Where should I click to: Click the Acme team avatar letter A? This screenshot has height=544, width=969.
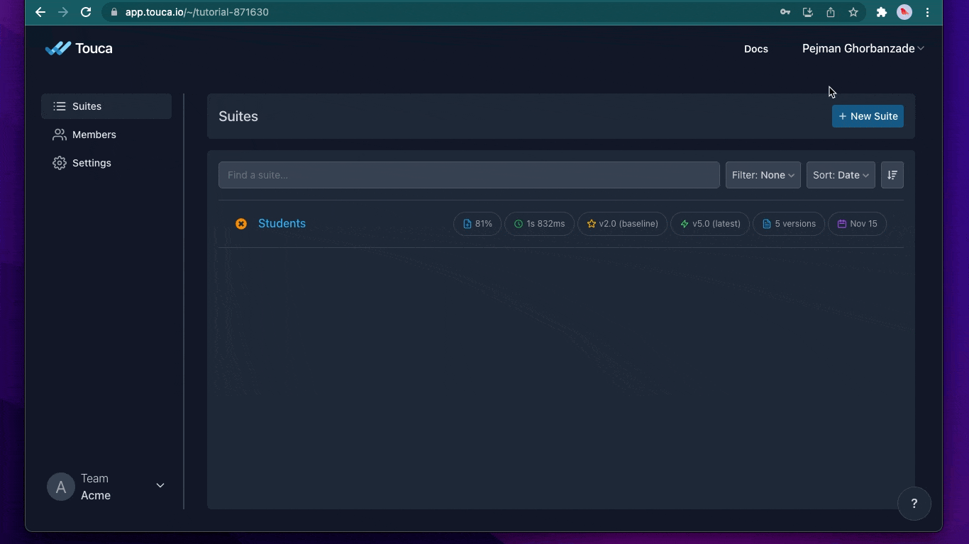click(x=61, y=487)
